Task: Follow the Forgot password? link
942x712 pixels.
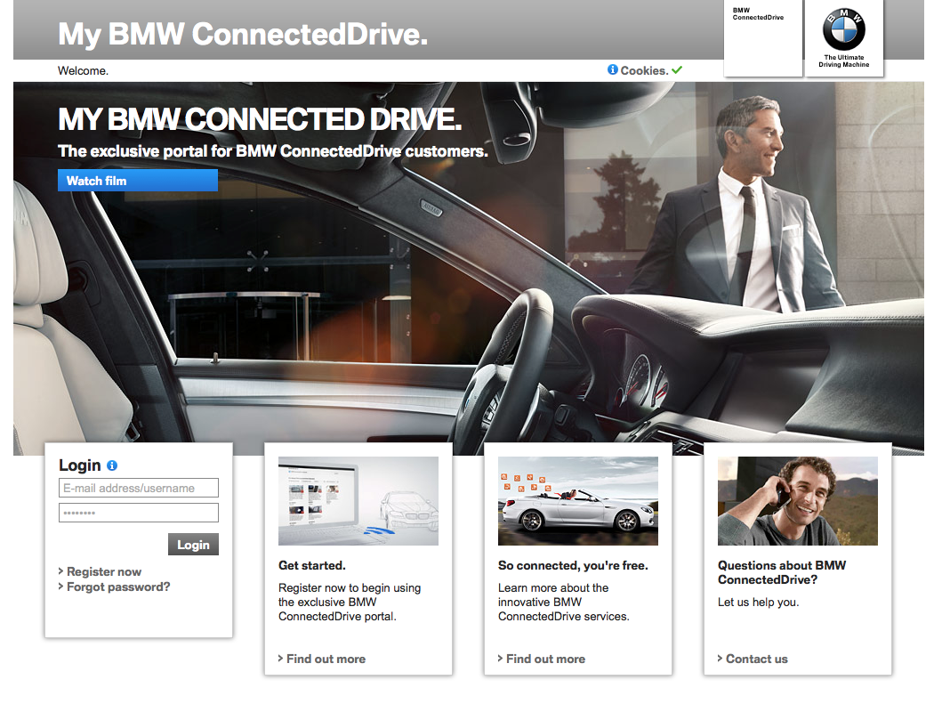Action: tap(118, 587)
